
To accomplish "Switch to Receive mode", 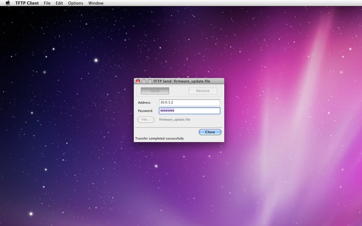I will pyautogui.click(x=203, y=91).
